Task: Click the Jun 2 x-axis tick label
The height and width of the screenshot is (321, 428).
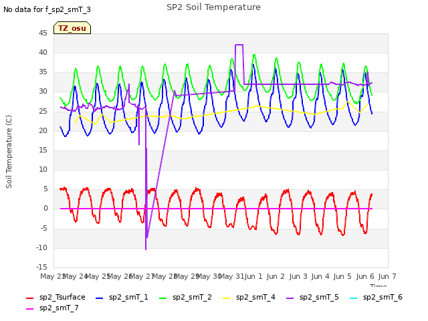Action: (276, 276)
